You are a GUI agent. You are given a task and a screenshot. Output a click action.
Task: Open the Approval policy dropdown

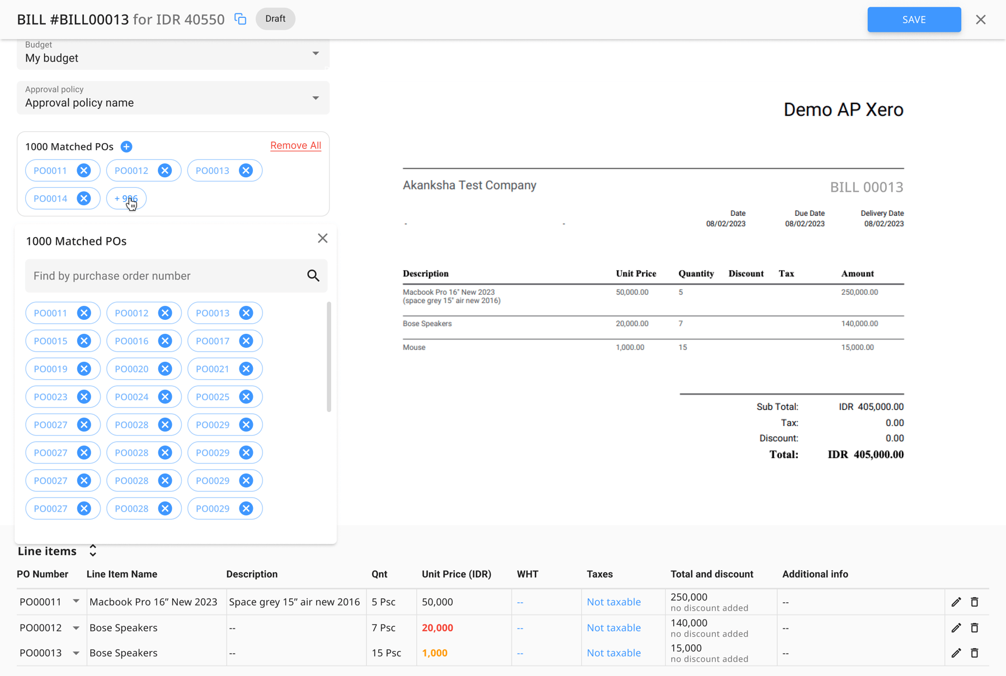click(x=173, y=98)
